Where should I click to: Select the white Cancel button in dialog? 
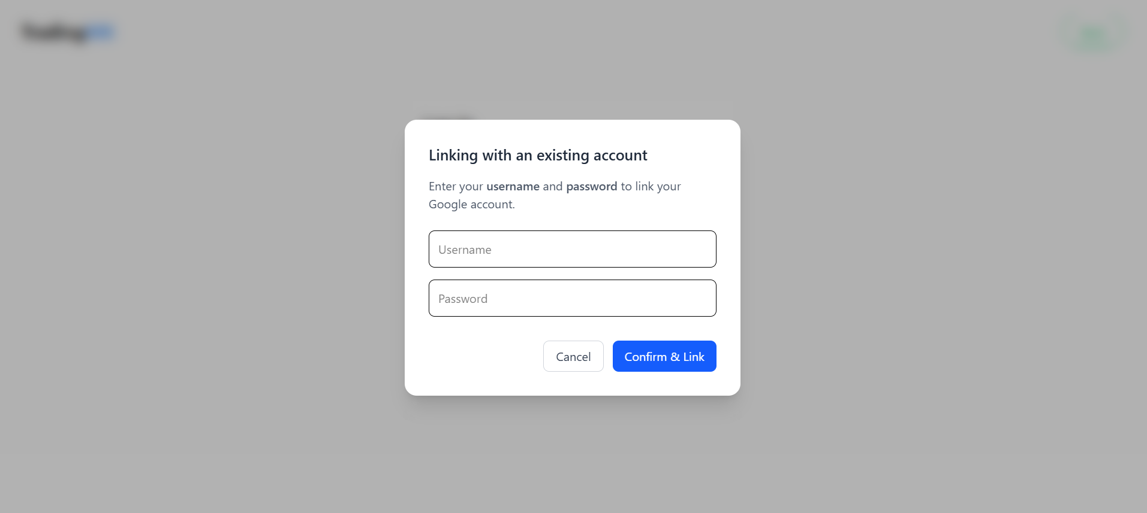[x=573, y=356]
